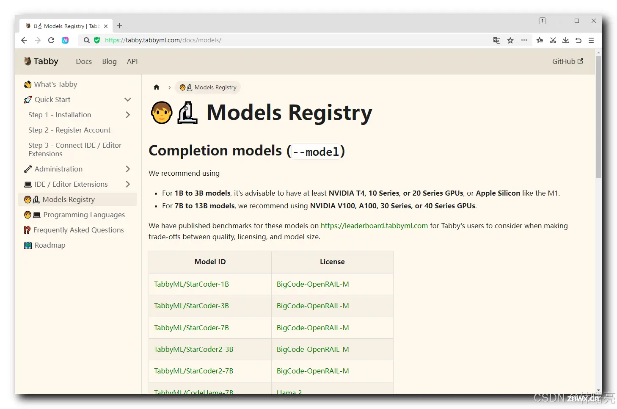Open a new tab with plus button

[x=119, y=26]
